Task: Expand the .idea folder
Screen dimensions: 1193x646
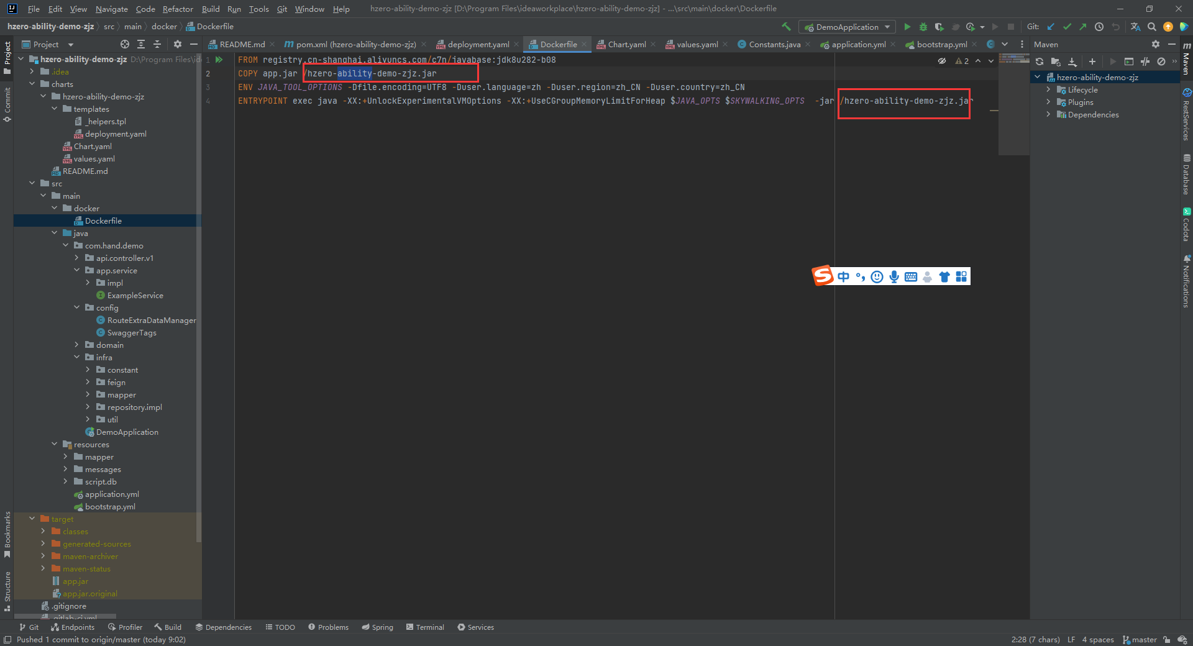Action: click(x=32, y=71)
